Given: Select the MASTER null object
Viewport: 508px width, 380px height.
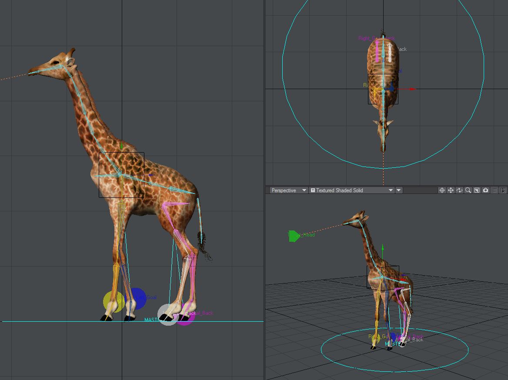Looking at the screenshot, I should [151, 320].
